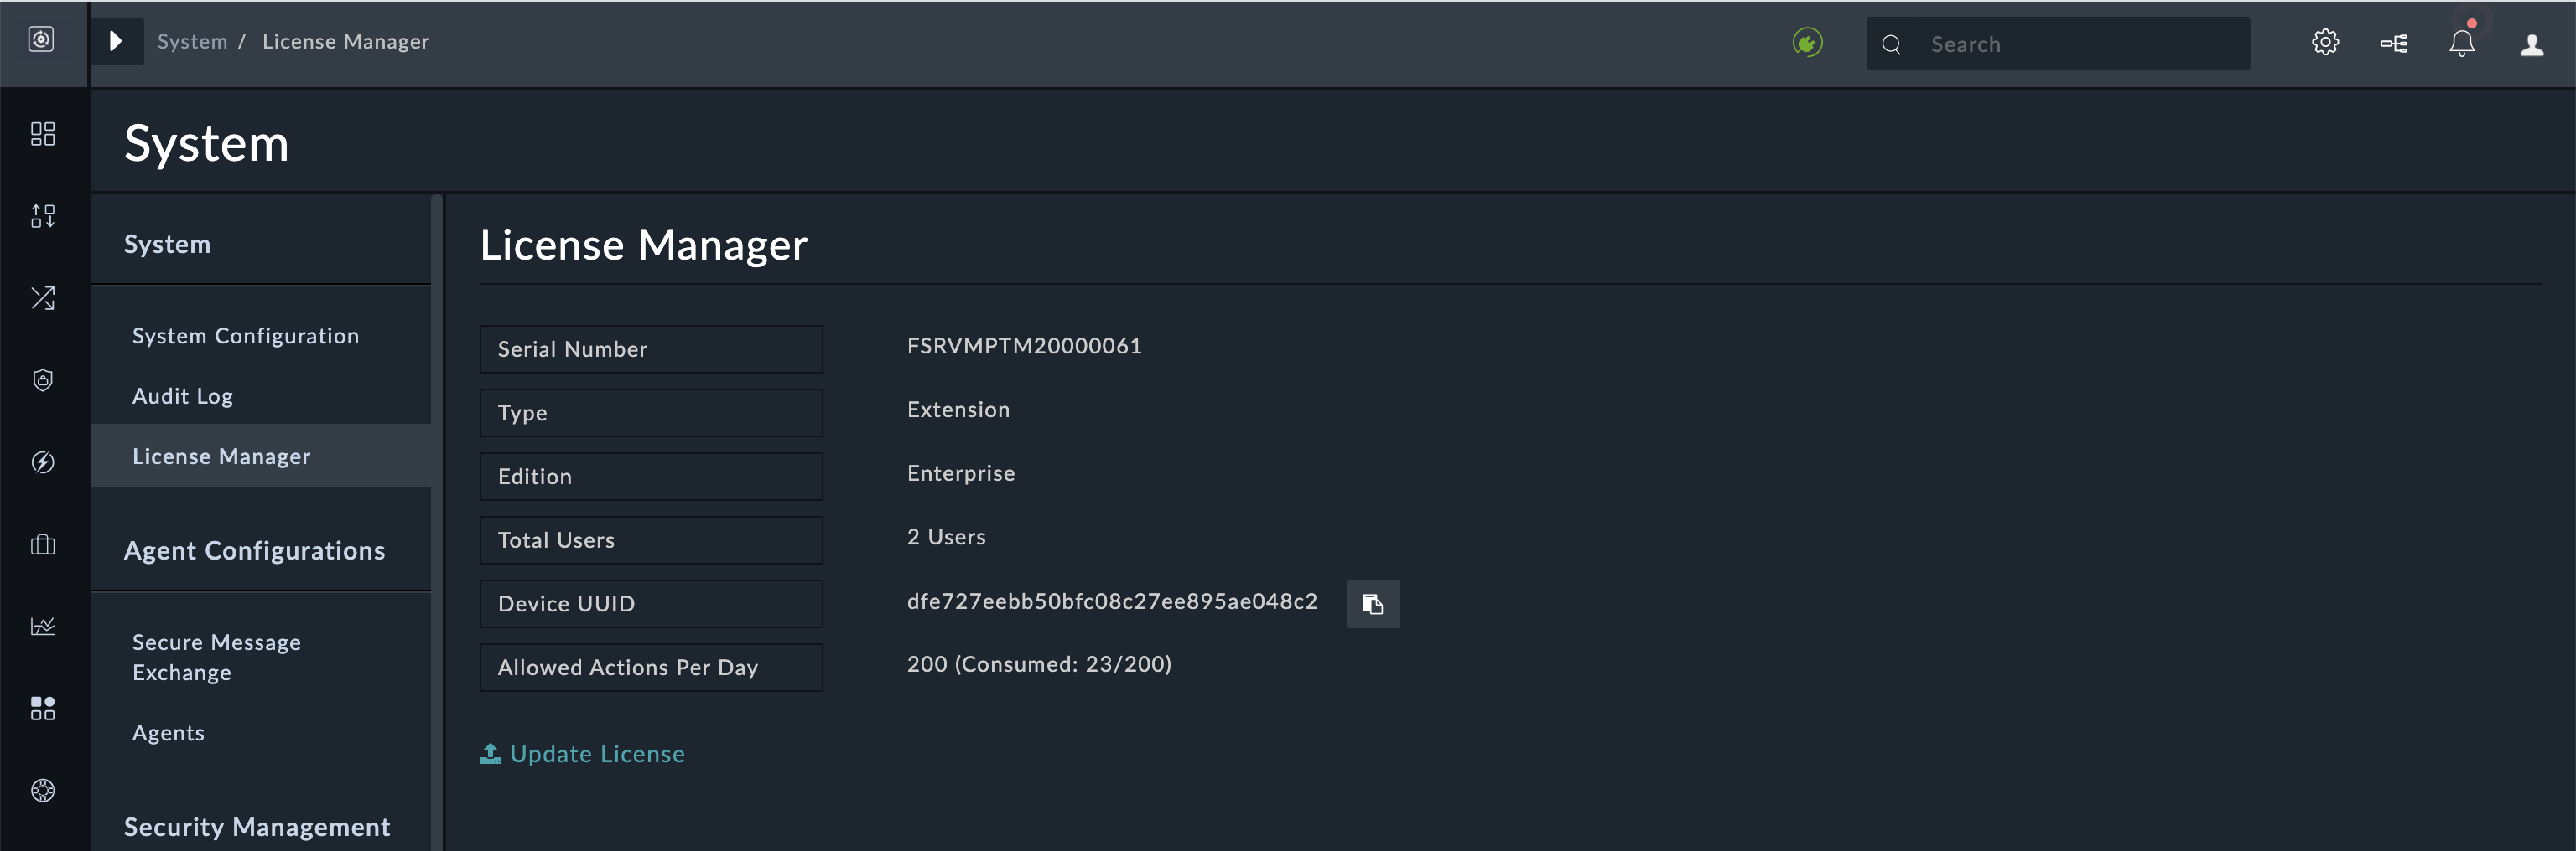The height and width of the screenshot is (851, 2576).
Task: Open the Audit Log menu item
Action: point(182,395)
